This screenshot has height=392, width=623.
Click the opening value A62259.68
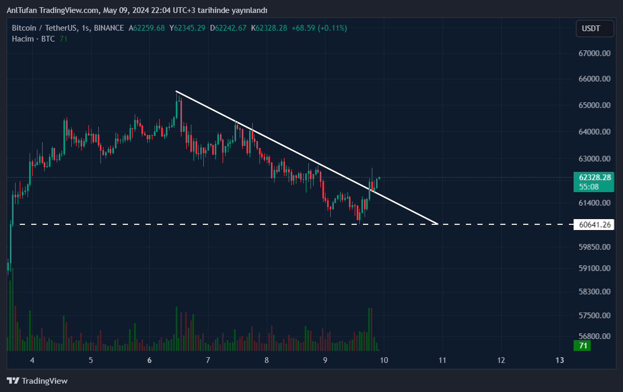pyautogui.click(x=147, y=28)
